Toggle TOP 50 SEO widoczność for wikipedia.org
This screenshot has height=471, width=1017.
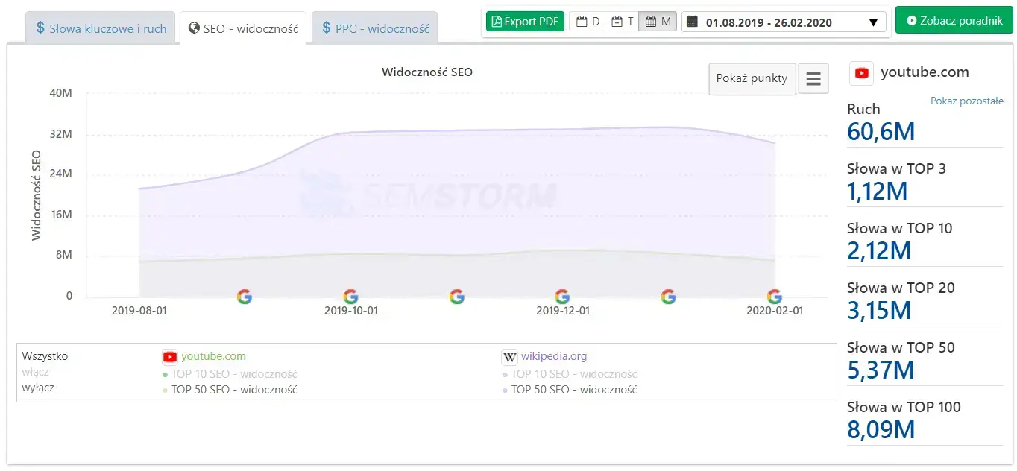(x=573, y=390)
